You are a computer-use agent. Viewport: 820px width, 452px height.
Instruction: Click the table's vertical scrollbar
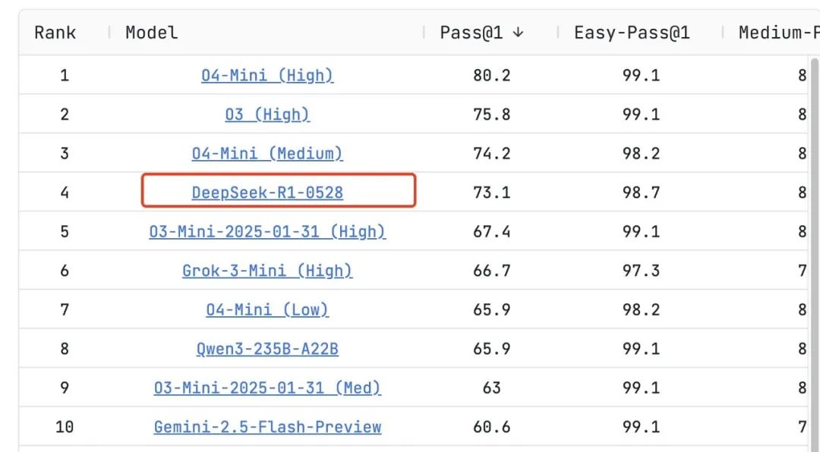[x=815, y=251]
